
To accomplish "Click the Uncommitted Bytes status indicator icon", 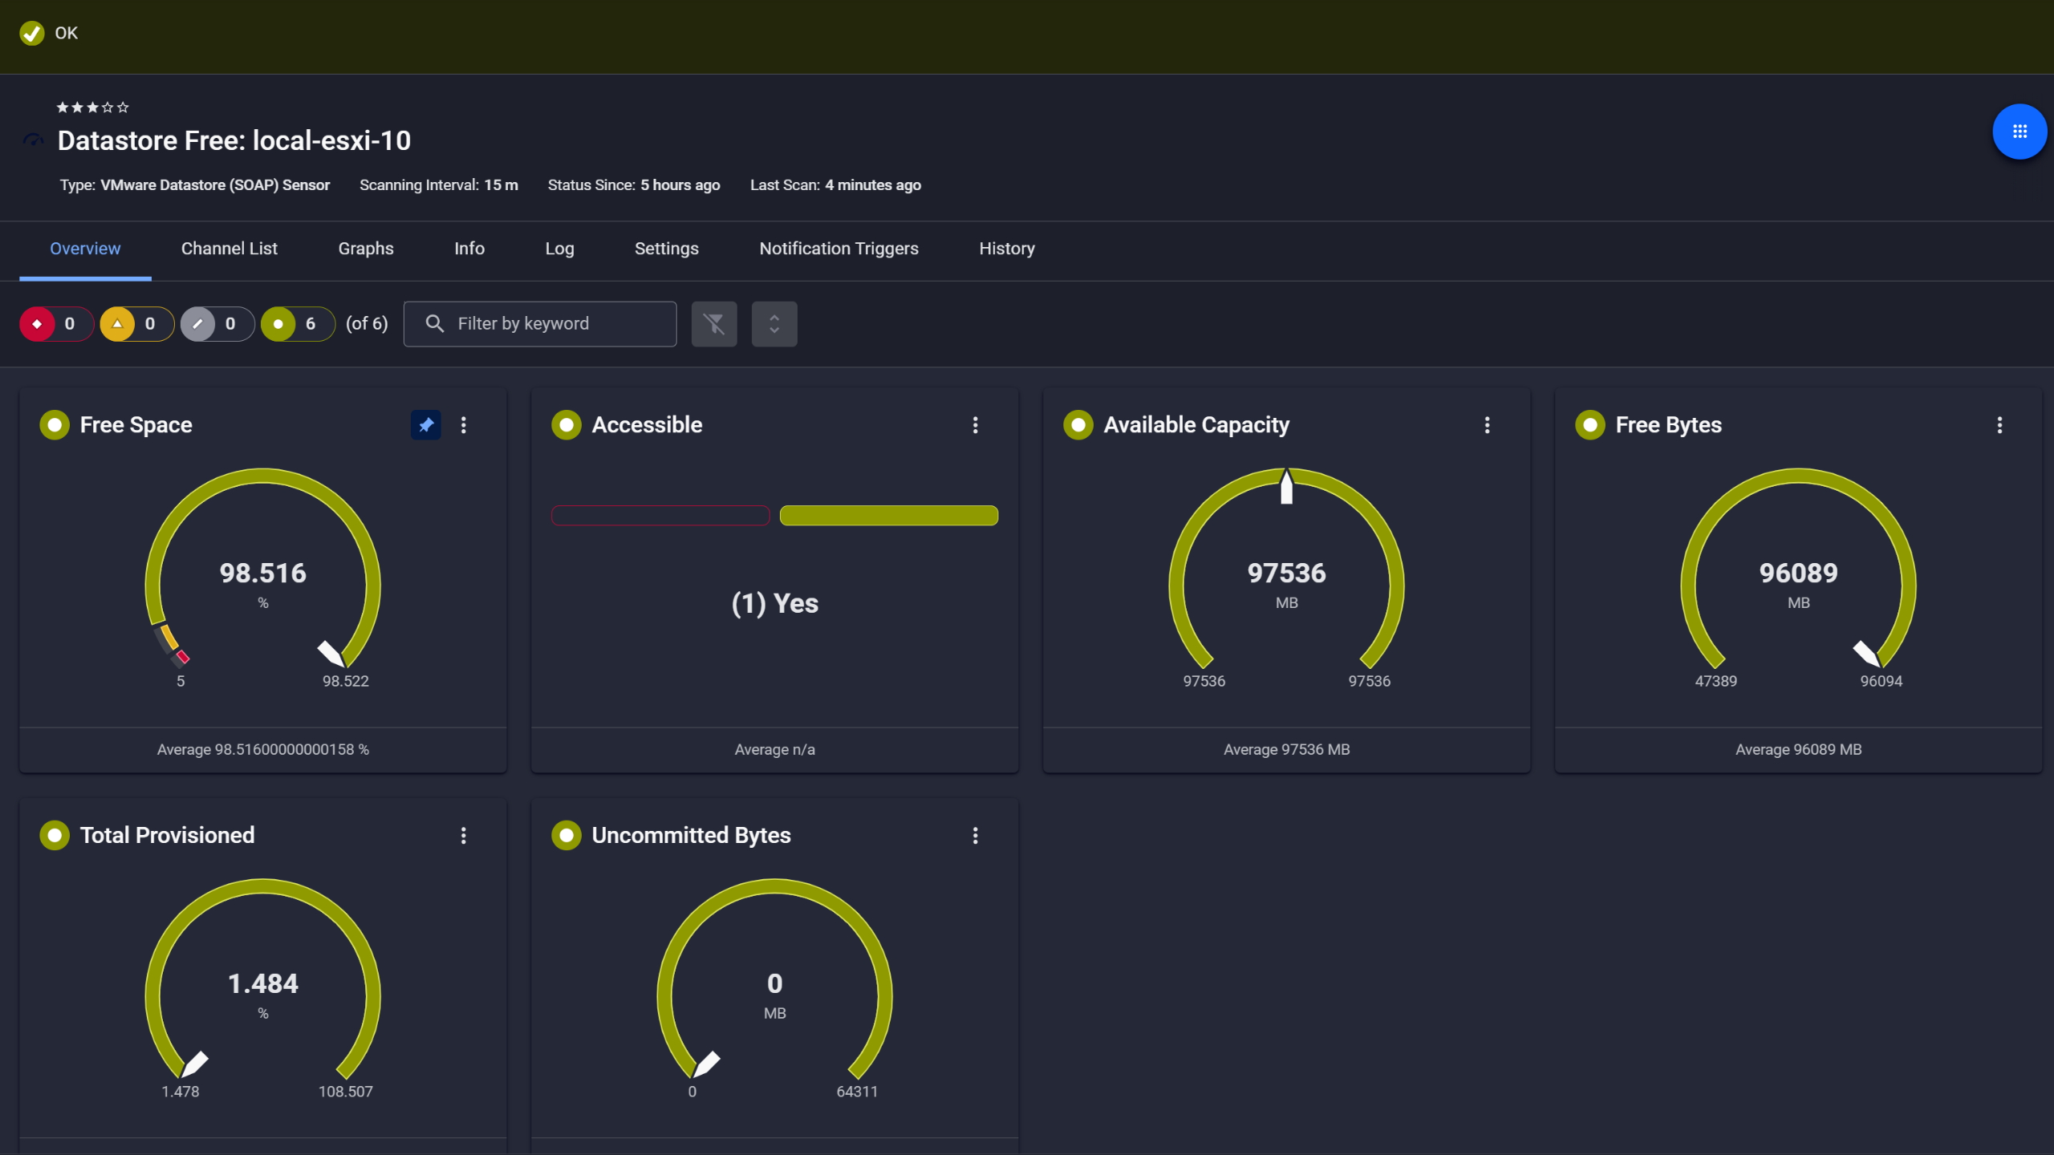I will point(566,835).
